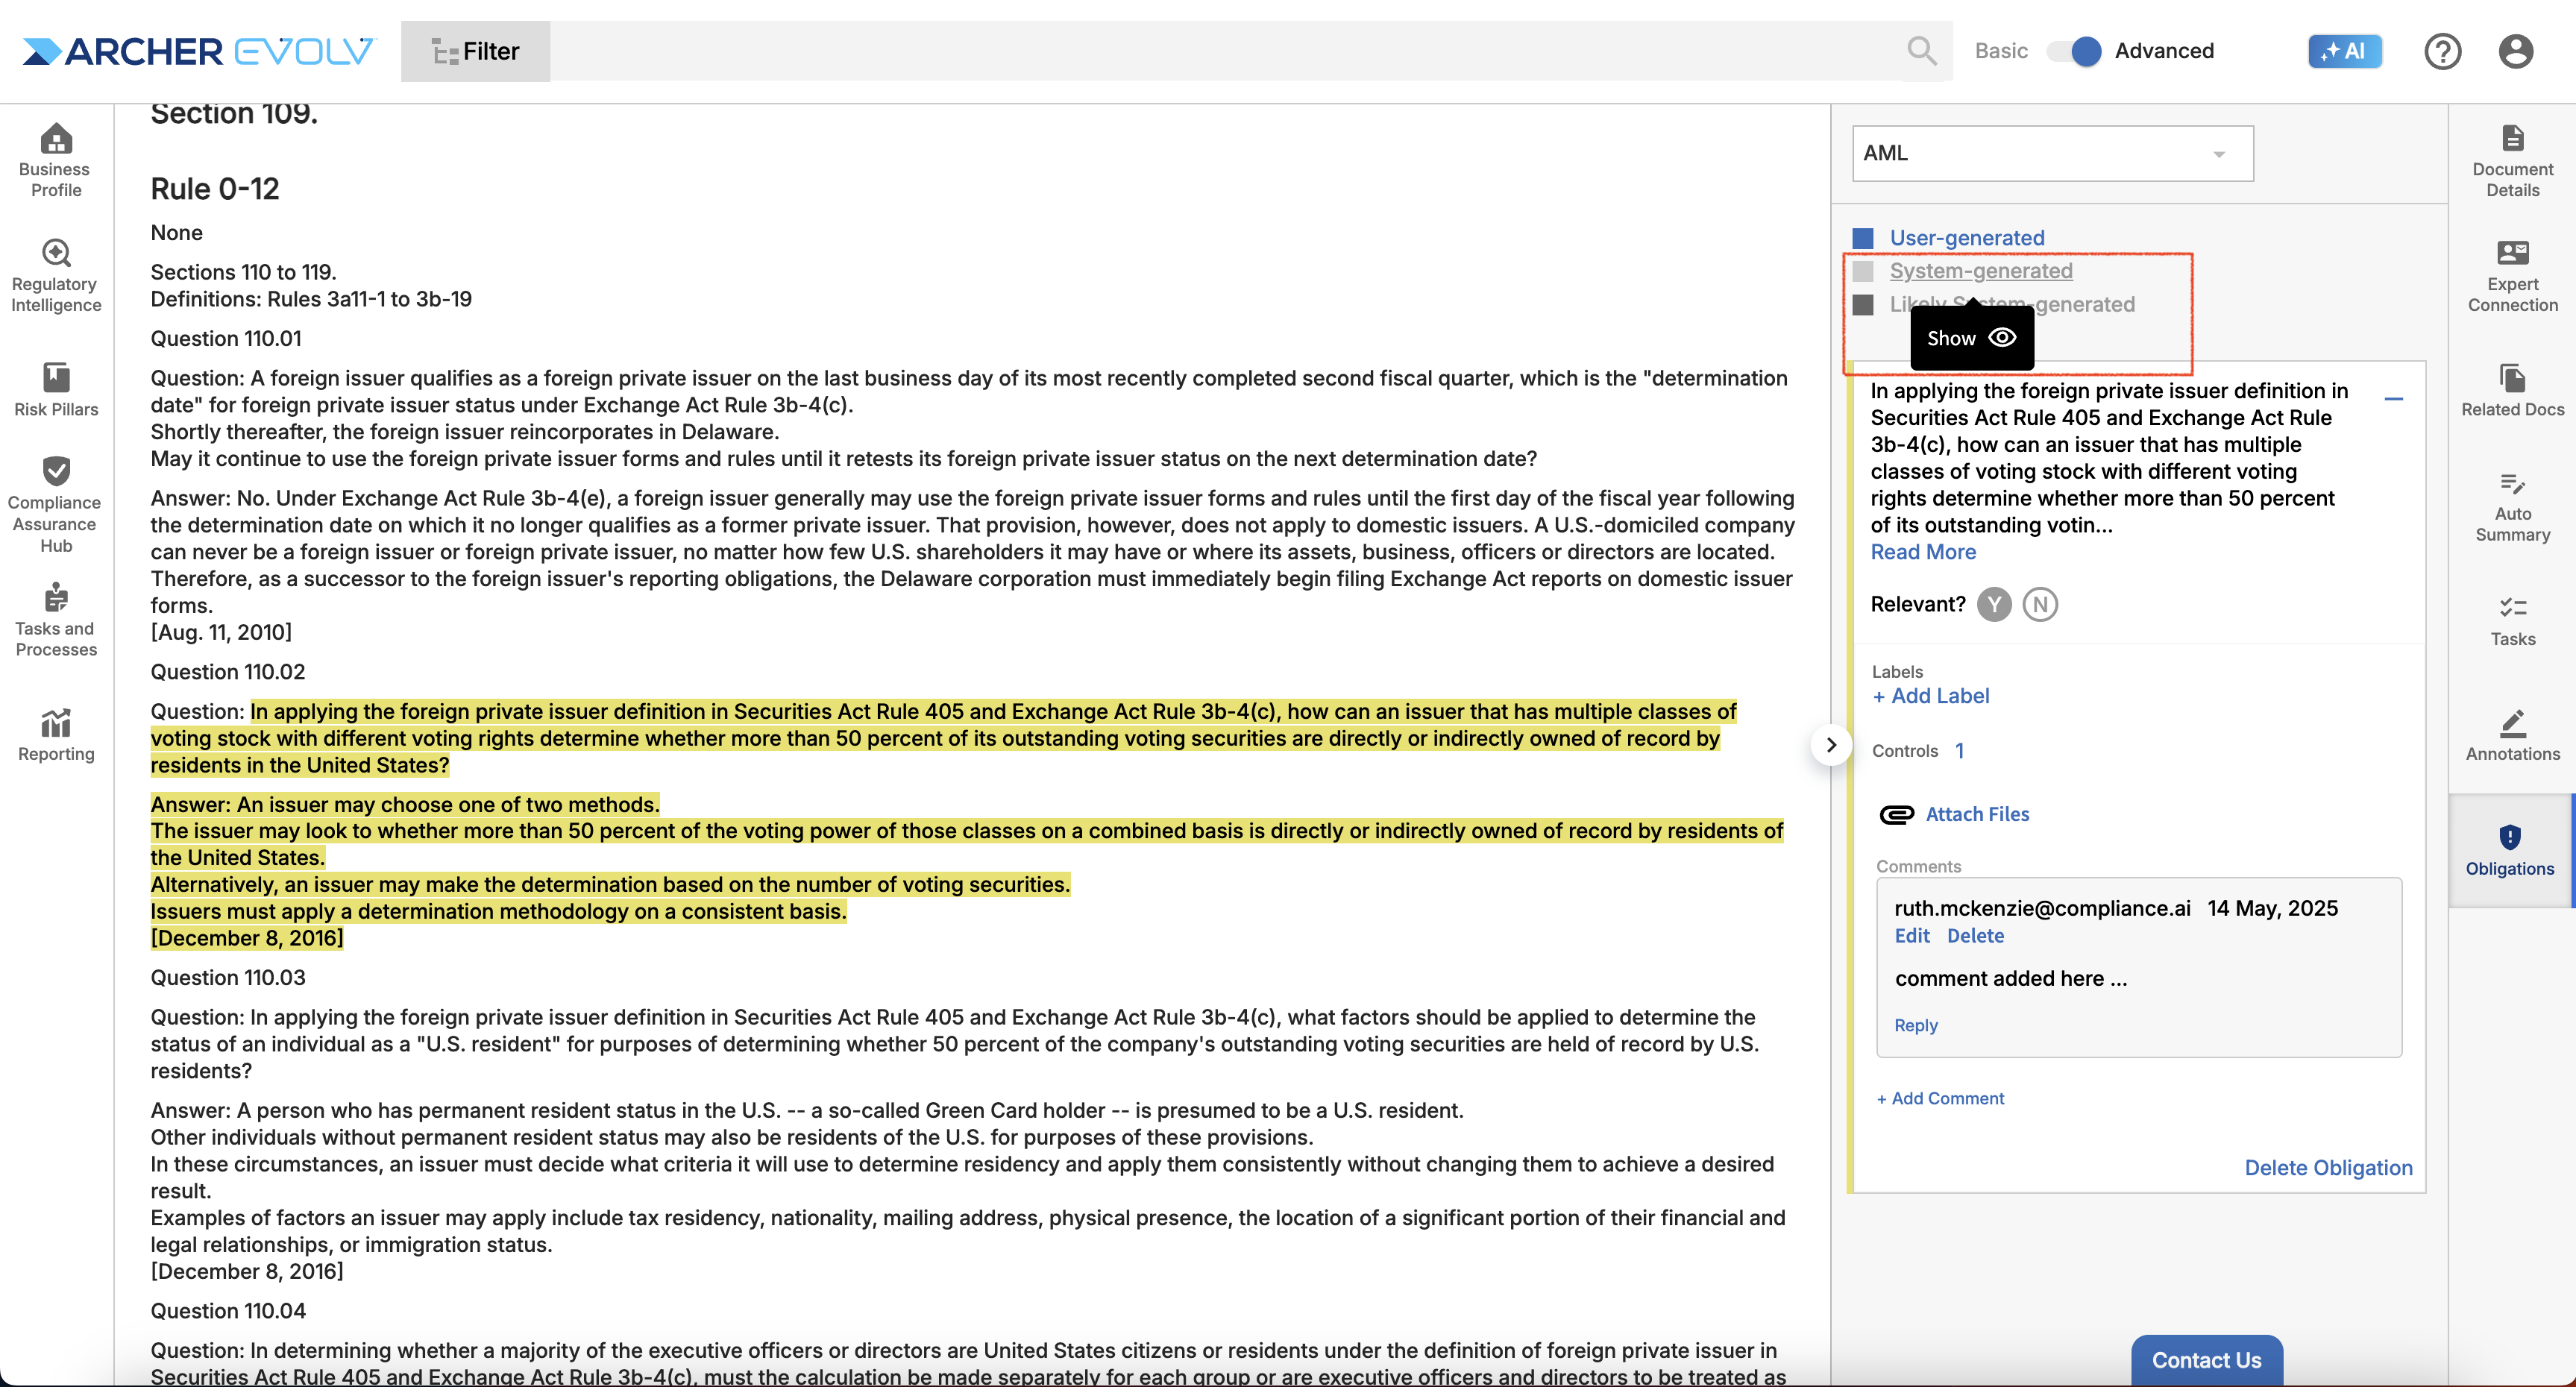Image resolution: width=2576 pixels, height=1387 pixels.
Task: Click Add Label link
Action: pyautogui.click(x=1930, y=696)
